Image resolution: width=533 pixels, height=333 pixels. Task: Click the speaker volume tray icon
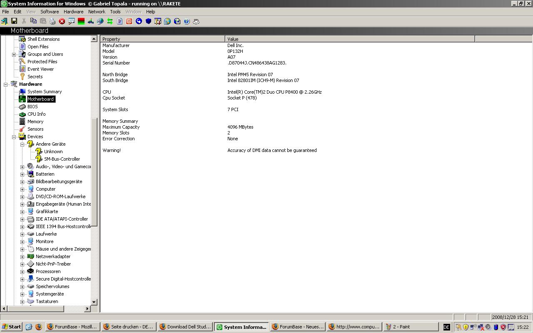(x=488, y=327)
